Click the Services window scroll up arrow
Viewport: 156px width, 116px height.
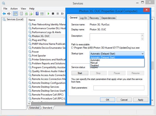pyautogui.click(x=152, y=19)
